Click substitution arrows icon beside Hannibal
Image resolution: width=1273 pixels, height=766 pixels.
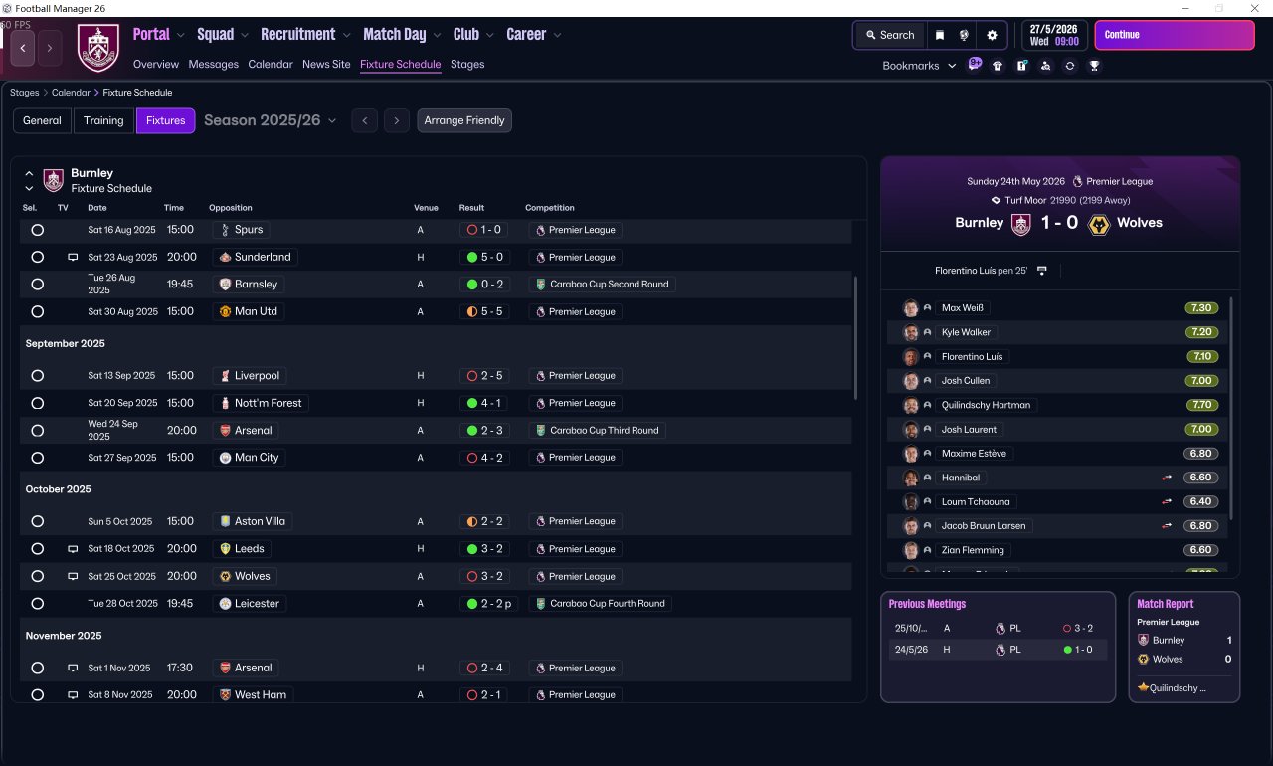pyautogui.click(x=1167, y=478)
